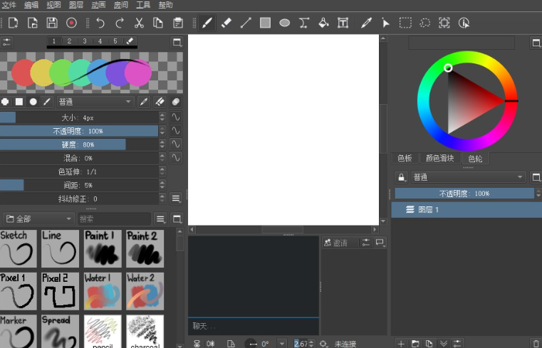Select the Sketch brush preset
Viewport: 542px width, 348px height.
point(19,248)
